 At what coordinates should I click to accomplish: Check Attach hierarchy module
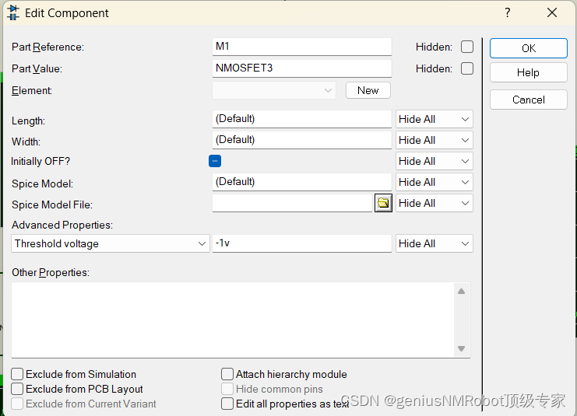[227, 374]
